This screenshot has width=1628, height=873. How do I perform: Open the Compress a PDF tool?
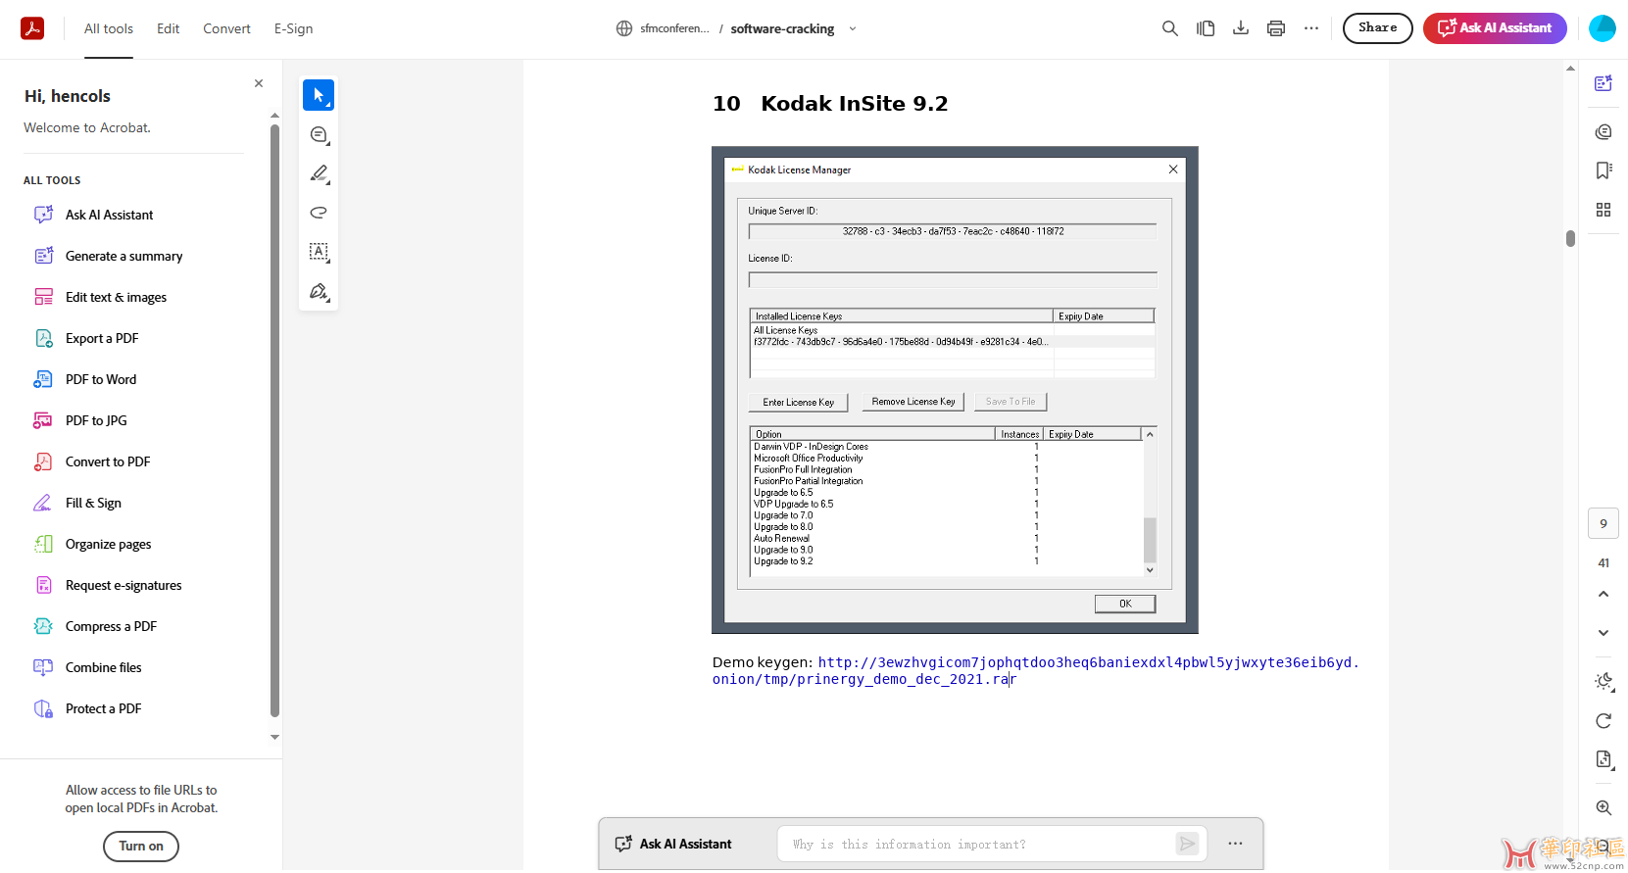111,626
